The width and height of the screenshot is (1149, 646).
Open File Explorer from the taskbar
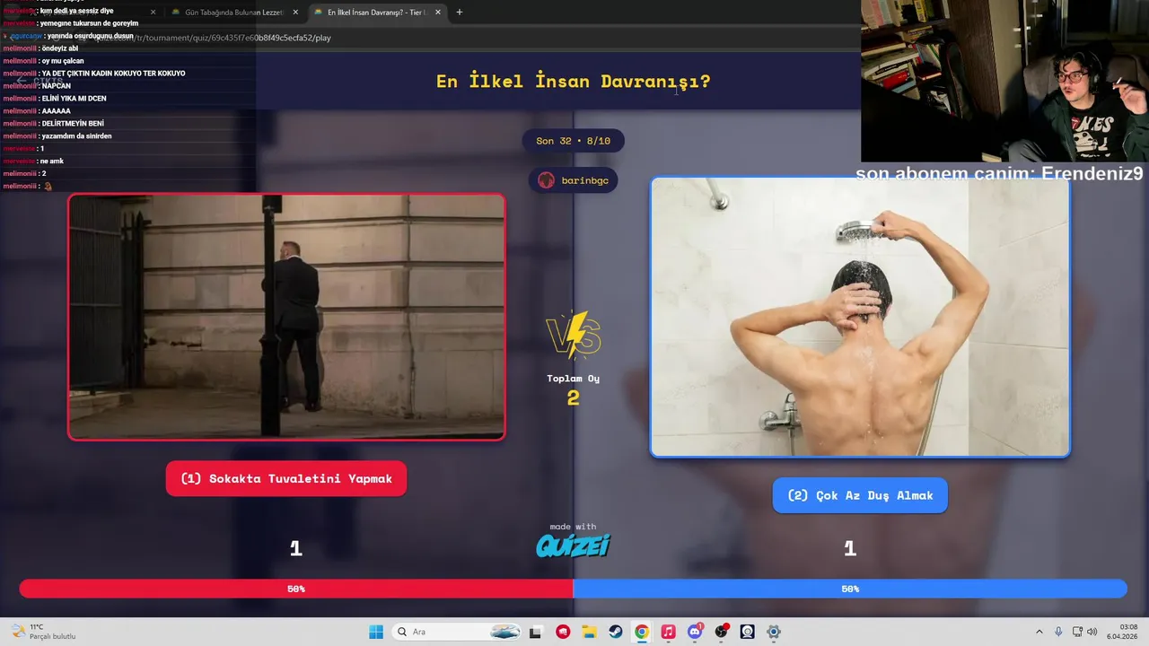click(589, 632)
